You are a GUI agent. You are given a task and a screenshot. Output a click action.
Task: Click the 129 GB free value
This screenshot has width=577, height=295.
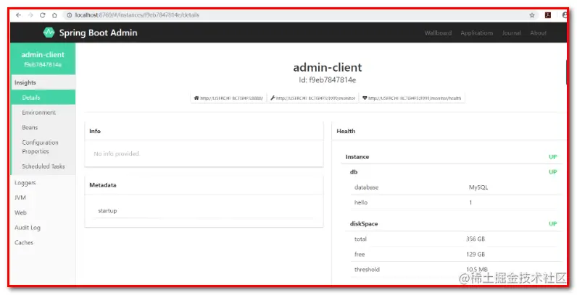pyautogui.click(x=476, y=255)
